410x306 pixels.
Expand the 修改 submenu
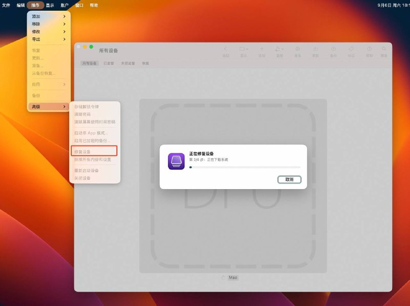(x=49, y=31)
